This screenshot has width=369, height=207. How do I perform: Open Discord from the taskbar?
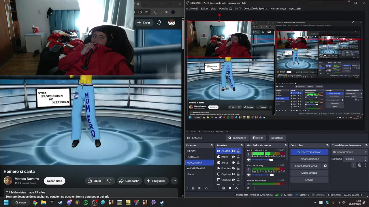pos(69,202)
